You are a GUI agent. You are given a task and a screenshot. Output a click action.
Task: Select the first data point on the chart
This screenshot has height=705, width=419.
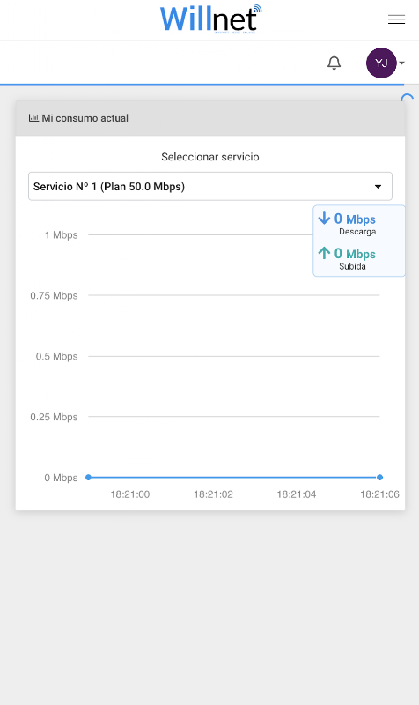click(x=89, y=477)
